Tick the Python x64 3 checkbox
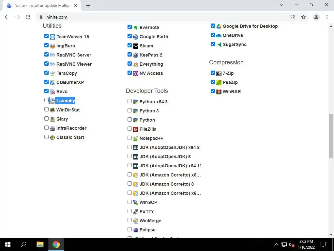The height and width of the screenshot is (251, 334). [x=129, y=101]
